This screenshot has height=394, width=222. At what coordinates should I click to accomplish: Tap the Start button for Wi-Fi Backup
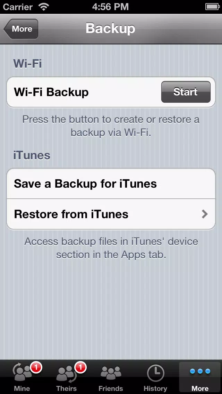186,92
